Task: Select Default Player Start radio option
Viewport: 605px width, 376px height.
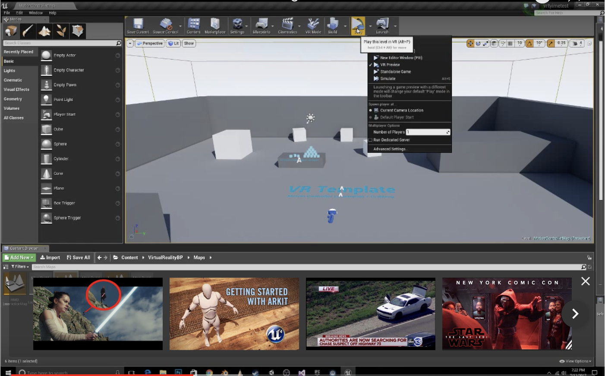Action: 370,117
